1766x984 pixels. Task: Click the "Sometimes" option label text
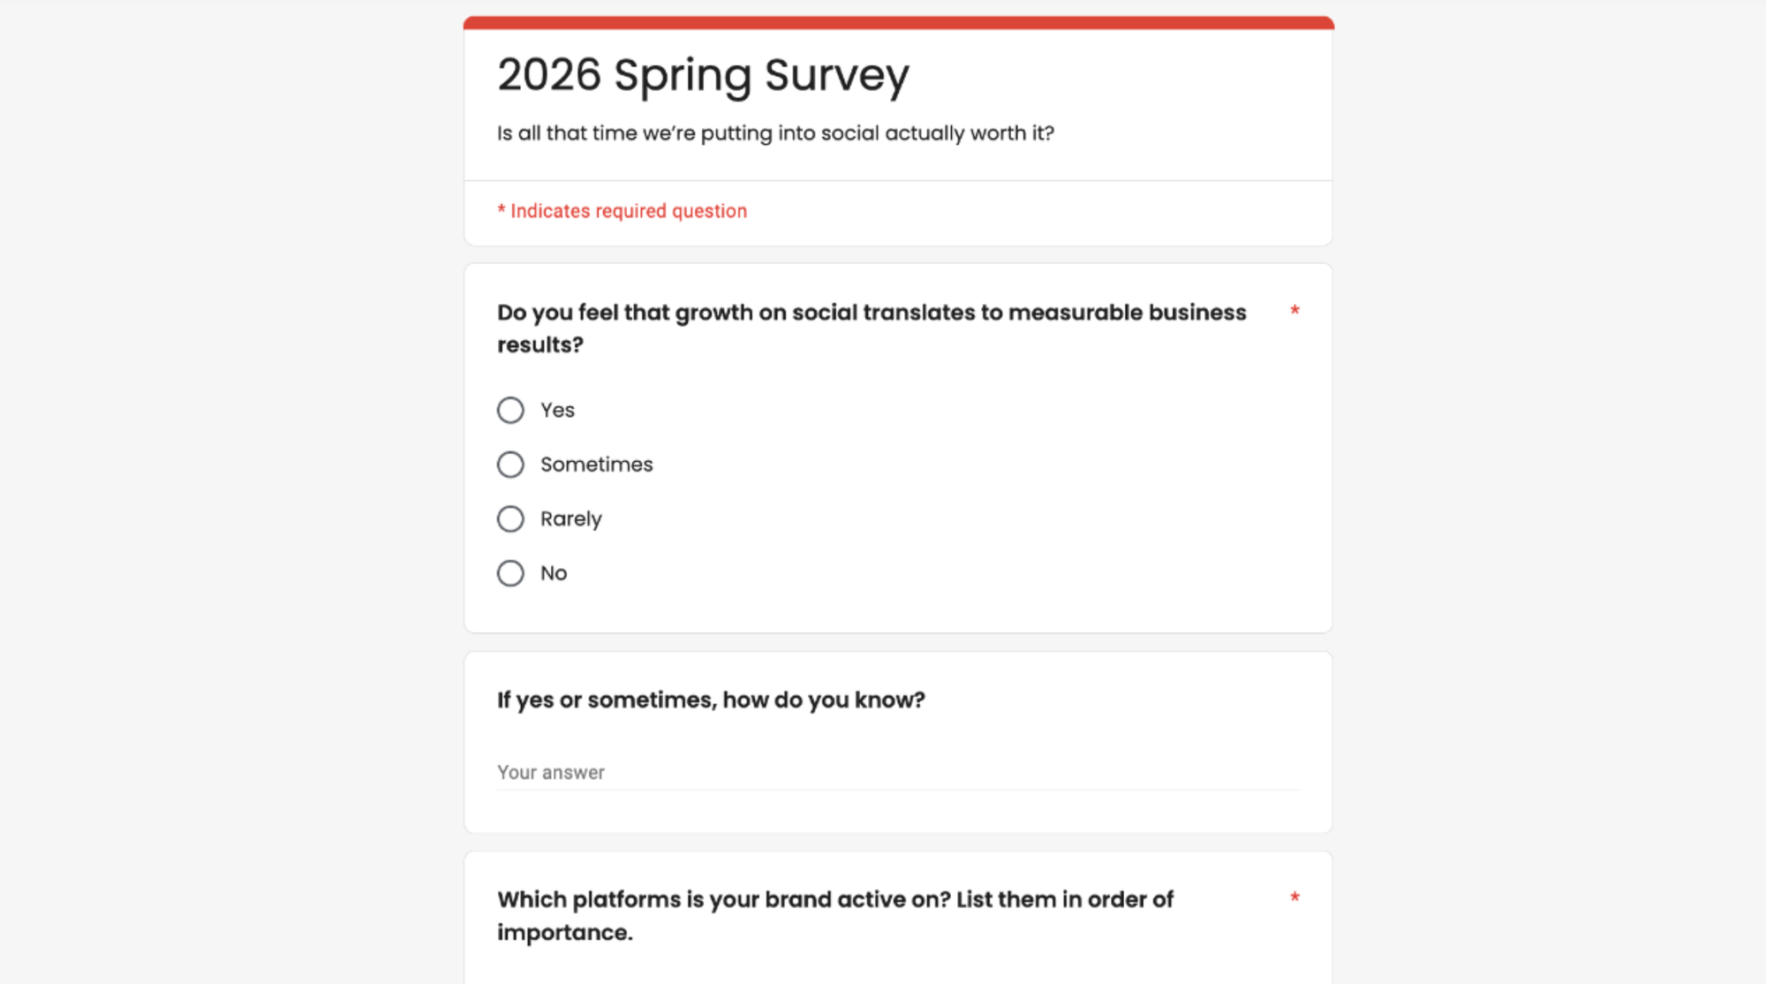click(596, 465)
